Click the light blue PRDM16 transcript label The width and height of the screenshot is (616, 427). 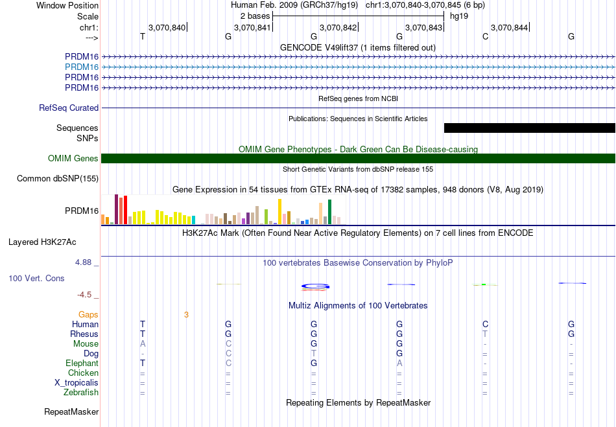pos(82,67)
